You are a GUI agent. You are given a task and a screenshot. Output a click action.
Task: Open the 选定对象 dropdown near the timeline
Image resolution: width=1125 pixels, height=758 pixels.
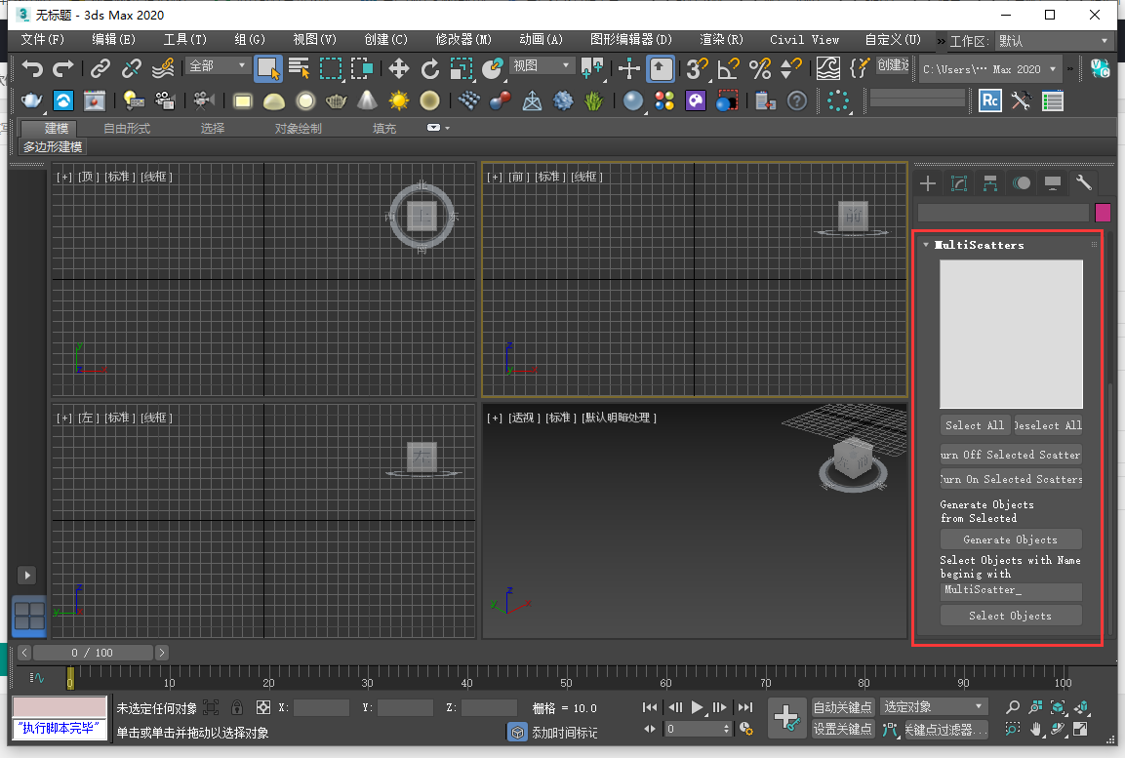tap(932, 705)
